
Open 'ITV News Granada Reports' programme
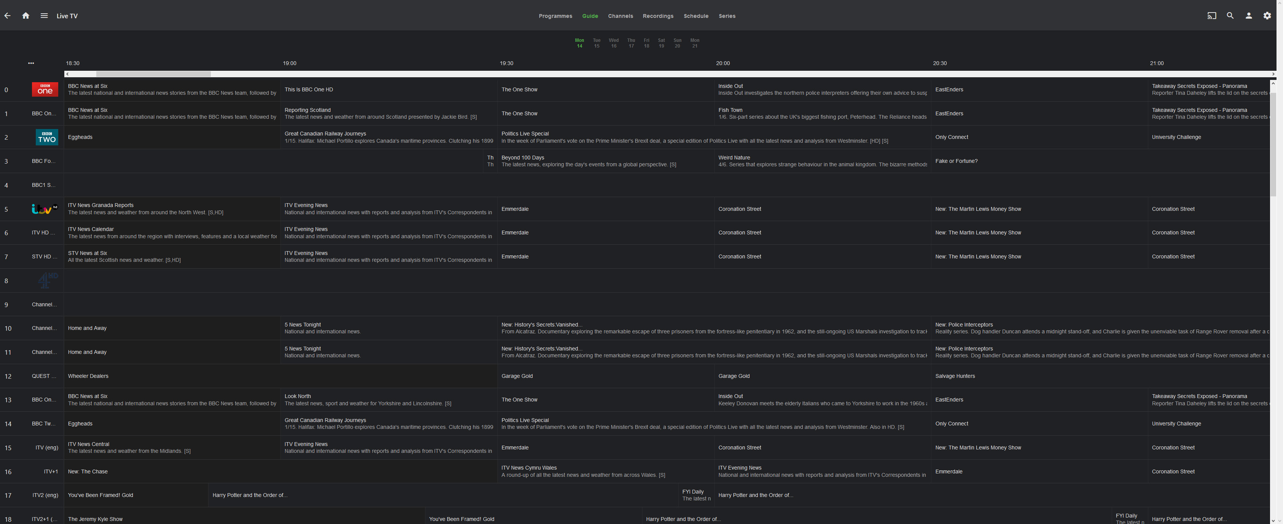click(172, 209)
